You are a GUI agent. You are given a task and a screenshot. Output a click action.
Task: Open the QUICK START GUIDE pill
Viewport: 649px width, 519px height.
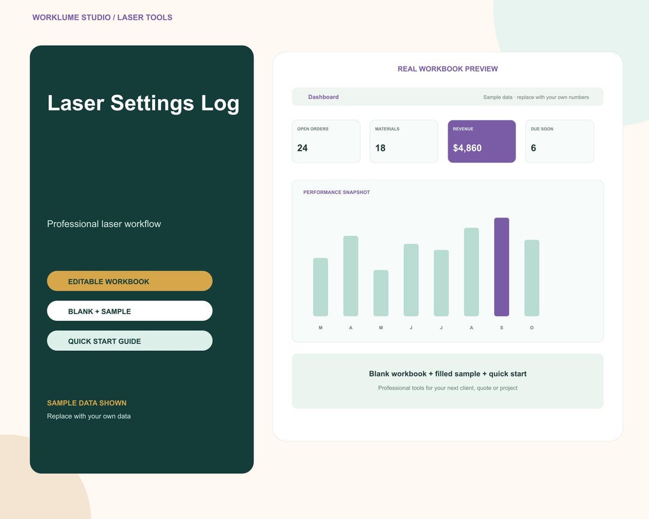(x=130, y=341)
